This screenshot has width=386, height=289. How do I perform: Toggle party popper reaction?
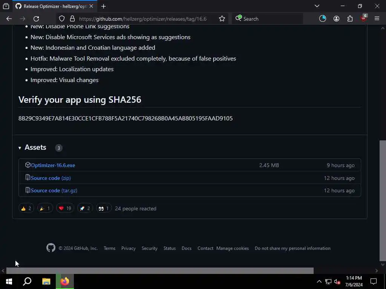click(x=45, y=208)
